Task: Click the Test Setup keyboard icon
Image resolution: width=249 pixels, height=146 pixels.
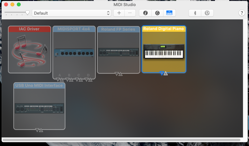Action: (169, 13)
